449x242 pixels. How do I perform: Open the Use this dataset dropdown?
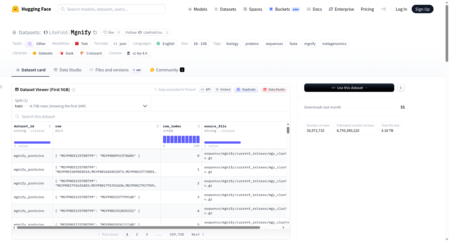point(349,88)
